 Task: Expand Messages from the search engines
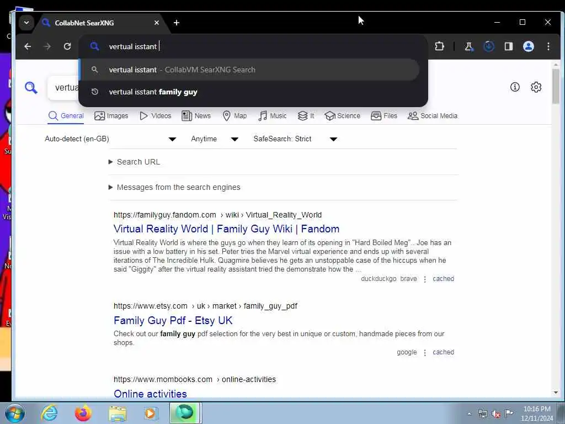pyautogui.click(x=174, y=187)
